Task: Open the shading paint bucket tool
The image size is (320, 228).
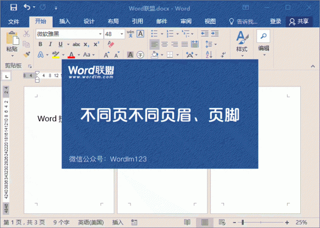Action: point(155,55)
